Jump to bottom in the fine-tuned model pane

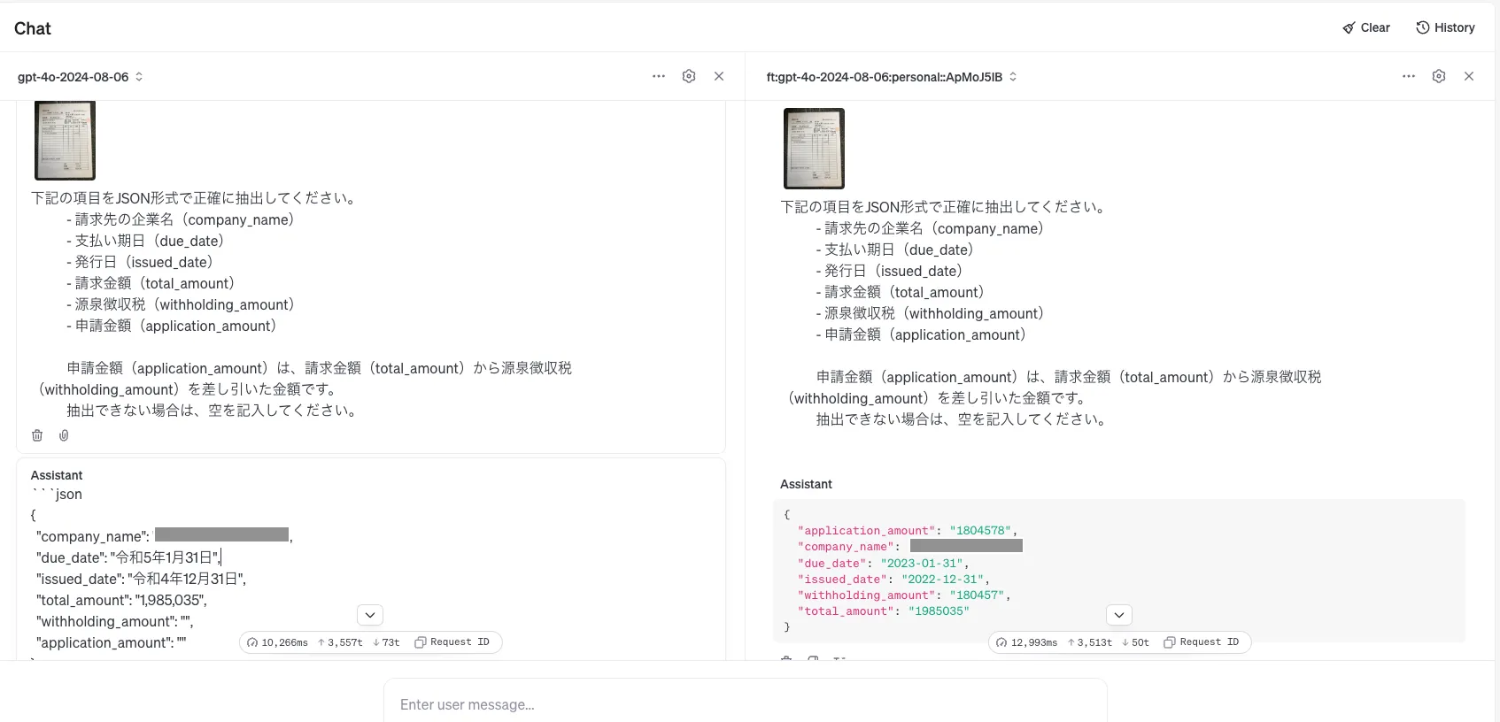click(1119, 615)
